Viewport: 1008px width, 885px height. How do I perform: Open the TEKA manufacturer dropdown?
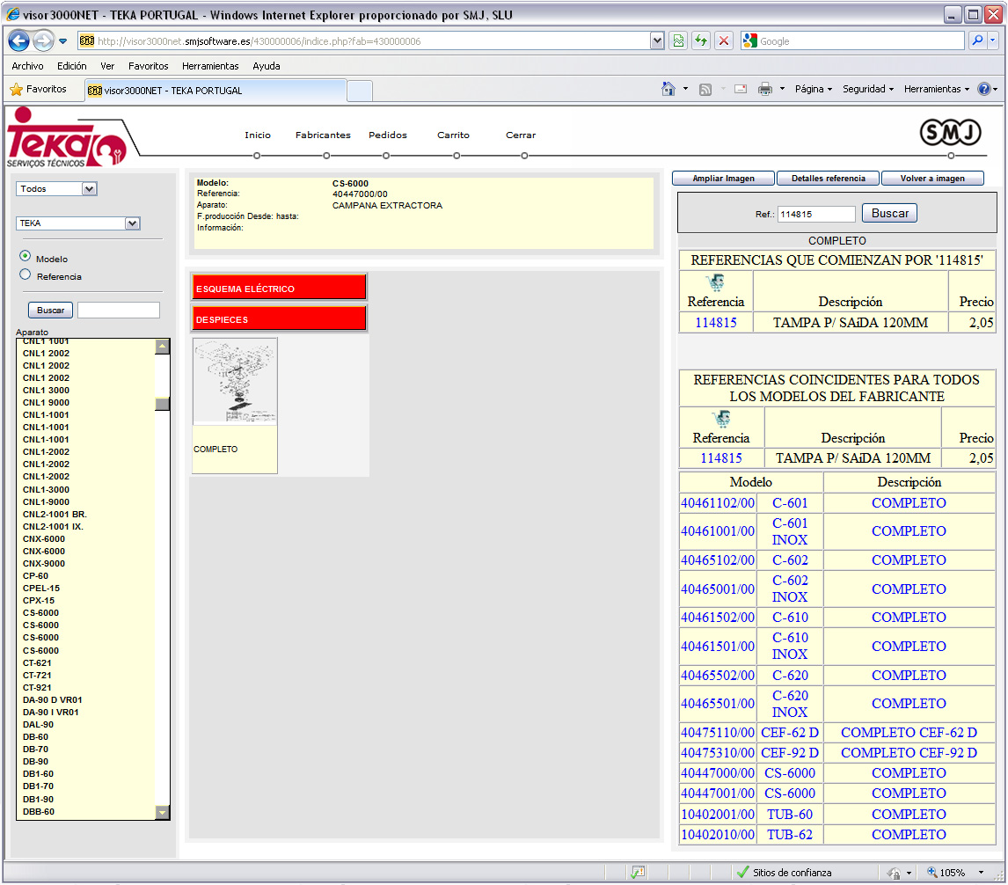(x=77, y=223)
